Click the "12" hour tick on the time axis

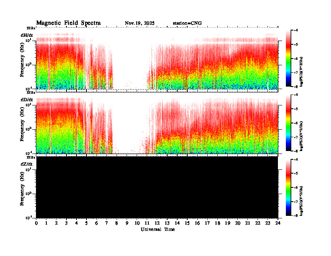(157, 223)
